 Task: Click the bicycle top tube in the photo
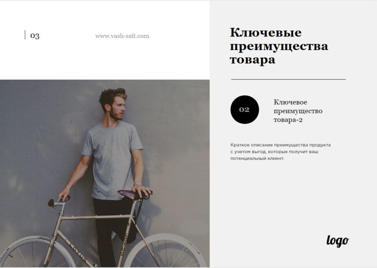(x=96, y=218)
